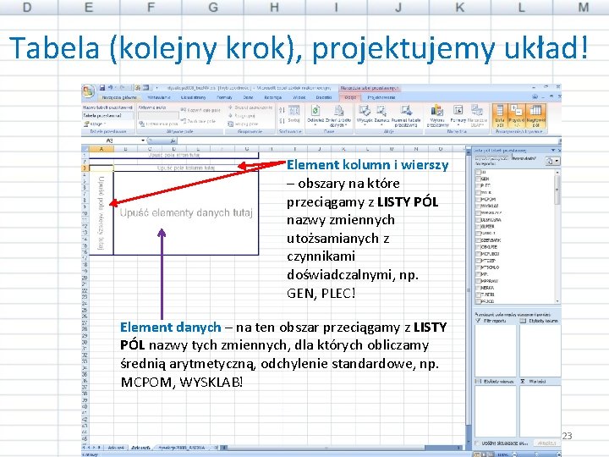
Task: Toggle the Lista pól button
Action: tap(500, 115)
